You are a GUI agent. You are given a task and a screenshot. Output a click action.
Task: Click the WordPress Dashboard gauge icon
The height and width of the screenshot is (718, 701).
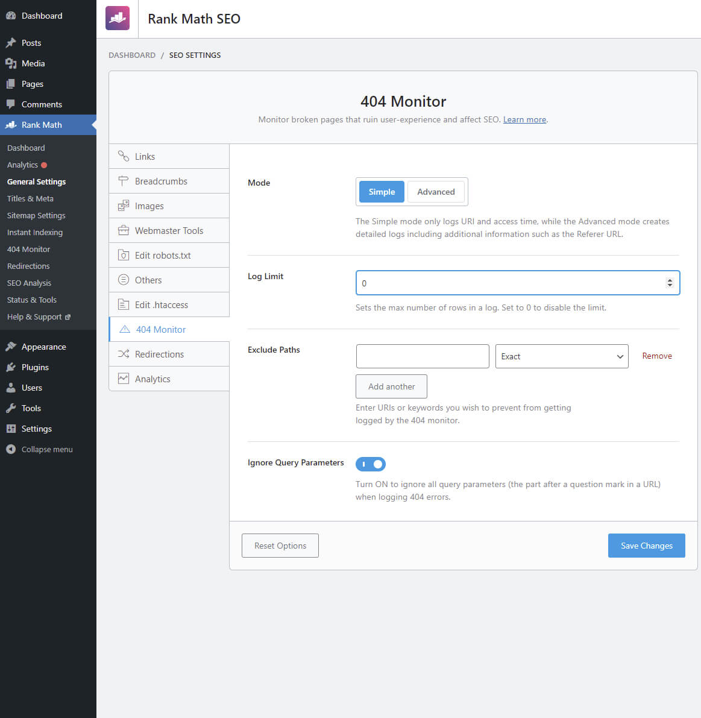pos(11,16)
